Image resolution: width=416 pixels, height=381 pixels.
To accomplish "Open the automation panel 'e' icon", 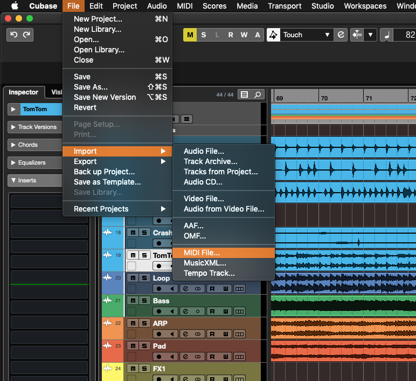I will (x=341, y=35).
